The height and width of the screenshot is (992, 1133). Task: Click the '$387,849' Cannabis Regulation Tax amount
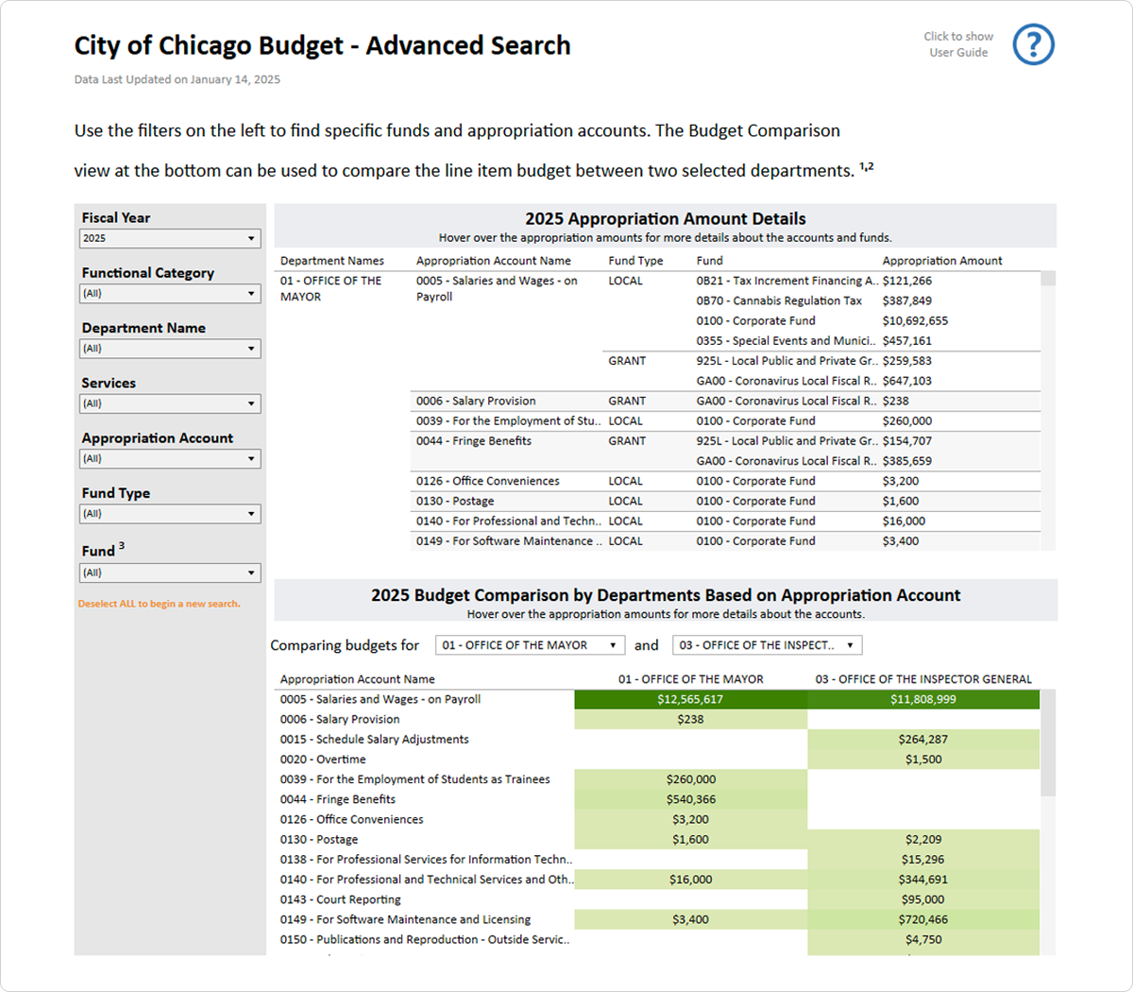(x=907, y=300)
